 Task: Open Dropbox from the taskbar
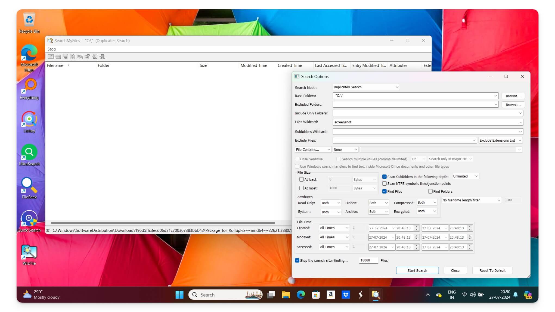(346, 295)
